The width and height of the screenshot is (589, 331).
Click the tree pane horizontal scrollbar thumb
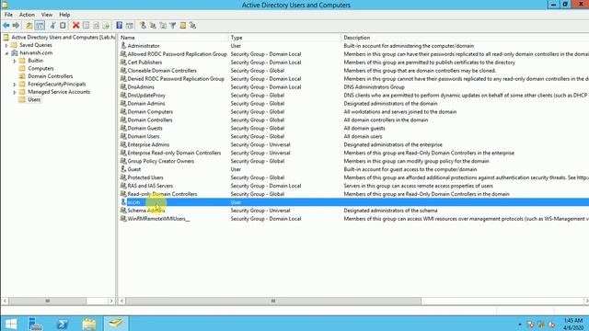pos(47,301)
